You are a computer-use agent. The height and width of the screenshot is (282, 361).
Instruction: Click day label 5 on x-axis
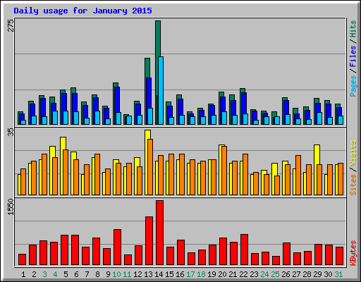click(x=66, y=274)
